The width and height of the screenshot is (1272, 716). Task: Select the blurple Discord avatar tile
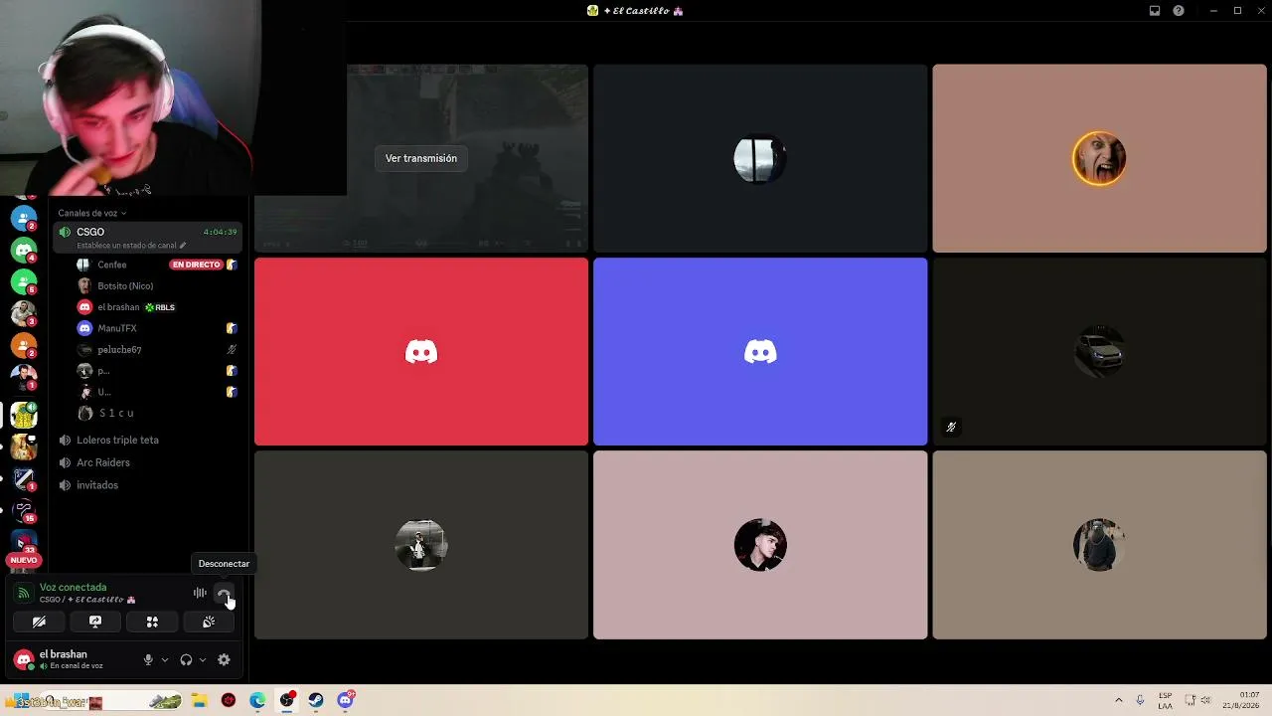760,352
